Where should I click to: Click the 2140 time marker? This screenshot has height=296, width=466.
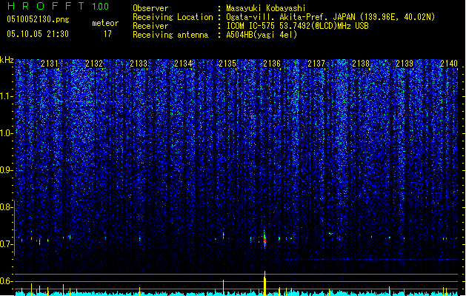449,63
